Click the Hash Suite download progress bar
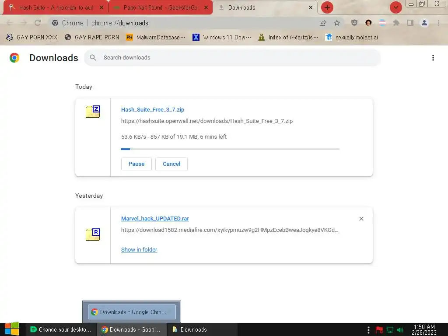The image size is (448, 336). 230,149
